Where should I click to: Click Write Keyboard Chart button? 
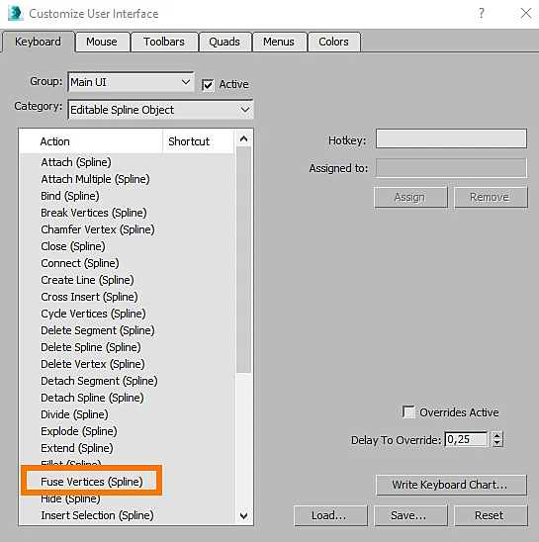tap(451, 485)
